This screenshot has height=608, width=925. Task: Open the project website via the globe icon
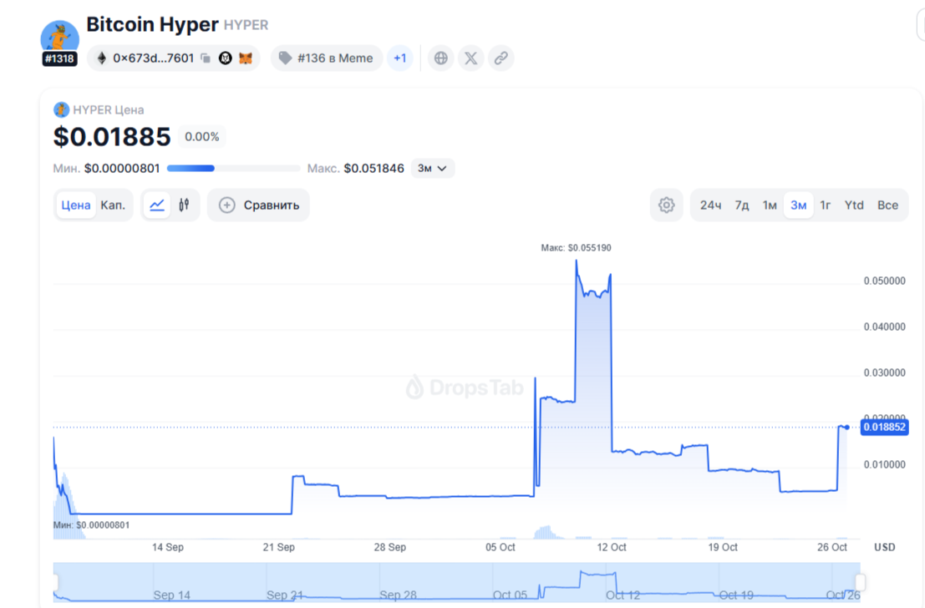[x=440, y=58]
